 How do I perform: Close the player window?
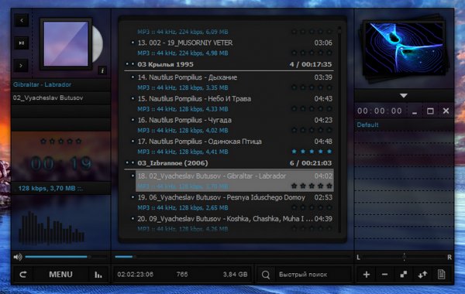click(x=446, y=111)
